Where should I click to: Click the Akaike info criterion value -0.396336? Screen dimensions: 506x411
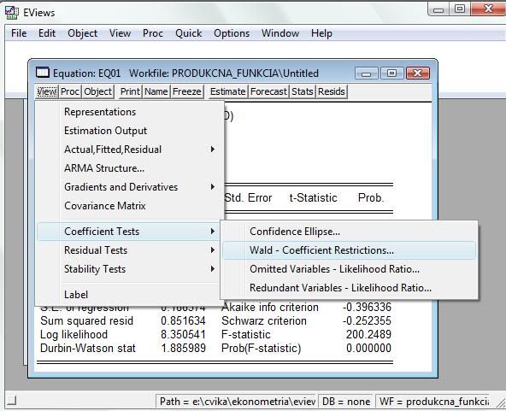pyautogui.click(x=367, y=307)
